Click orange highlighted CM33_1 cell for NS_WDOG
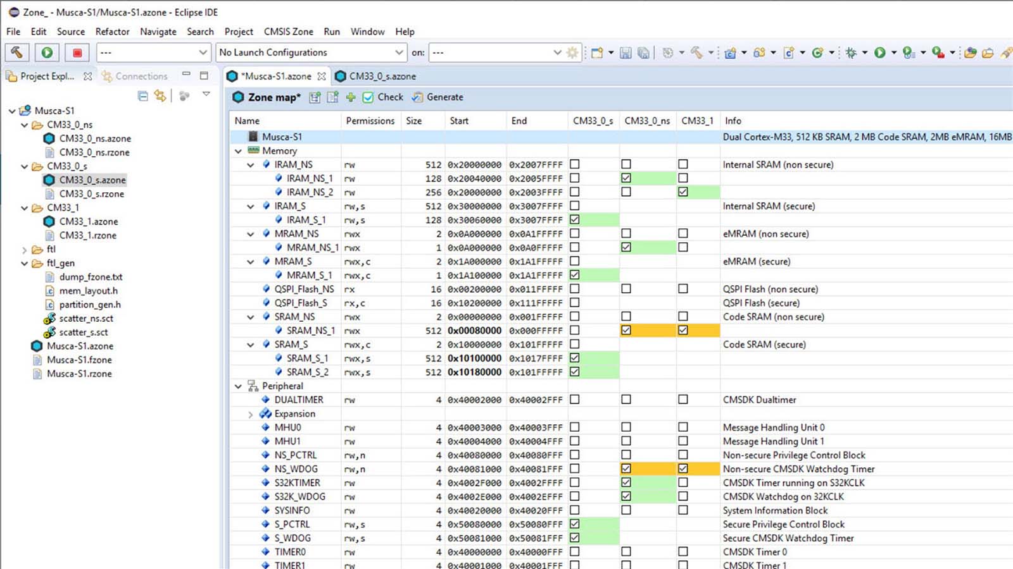Screen dimensions: 1013x569 (683, 469)
